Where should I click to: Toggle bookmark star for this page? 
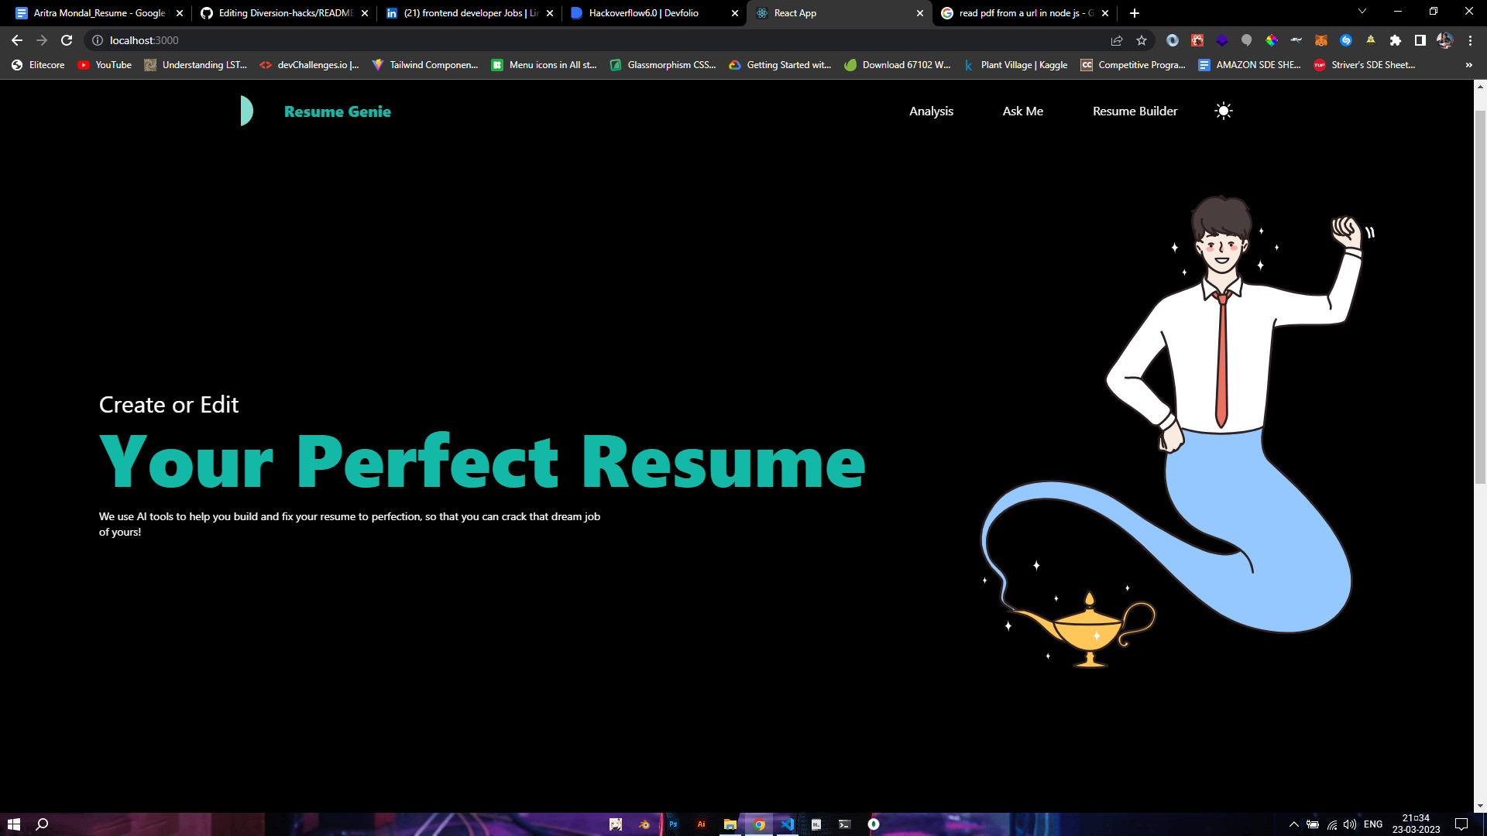click(1142, 40)
